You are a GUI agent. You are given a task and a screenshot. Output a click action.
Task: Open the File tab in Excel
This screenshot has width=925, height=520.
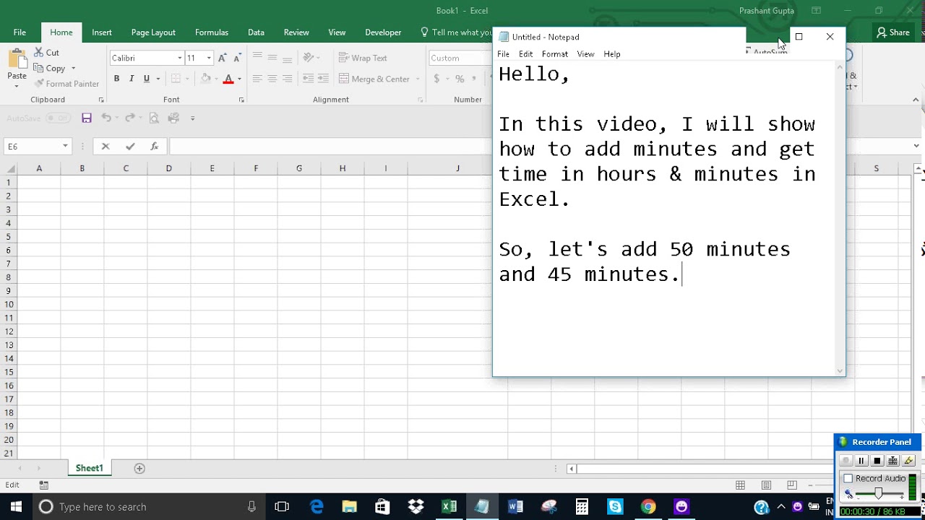point(20,32)
